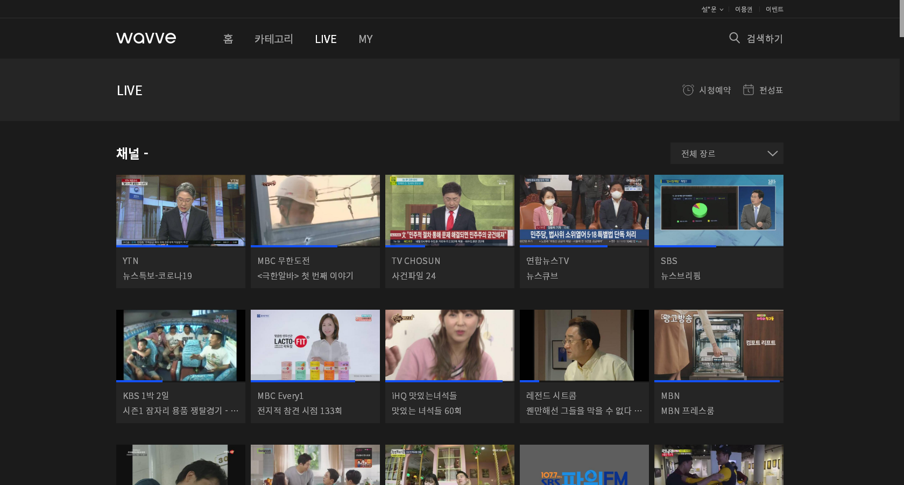Open the 설*운 user account dropdown
Image resolution: width=904 pixels, height=485 pixels.
(x=712, y=9)
